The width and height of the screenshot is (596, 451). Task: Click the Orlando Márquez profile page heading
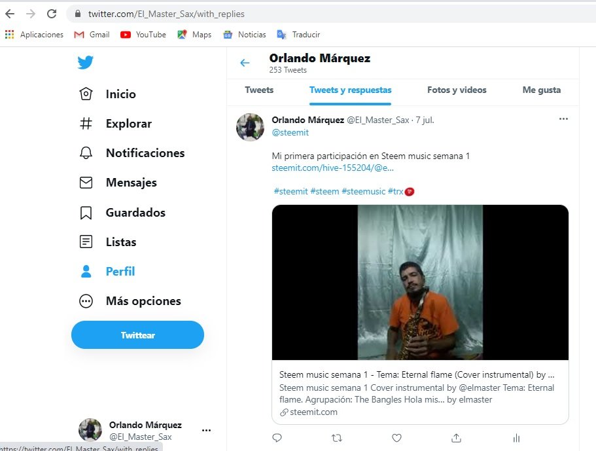[x=320, y=58]
